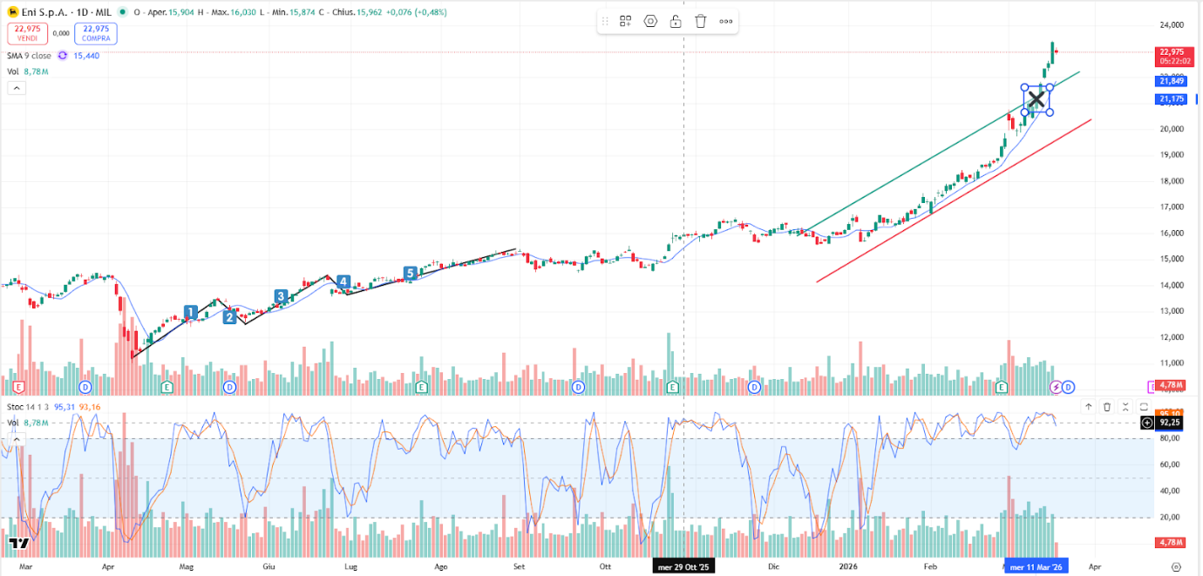Viewport: 1203px width, 576px height.
Task: Open drawing settings via the gear icon
Action: pyautogui.click(x=650, y=19)
